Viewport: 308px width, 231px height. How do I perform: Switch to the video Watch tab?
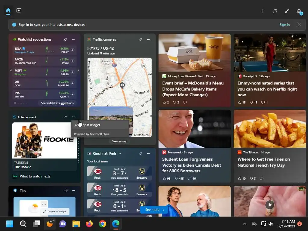coord(19,11)
